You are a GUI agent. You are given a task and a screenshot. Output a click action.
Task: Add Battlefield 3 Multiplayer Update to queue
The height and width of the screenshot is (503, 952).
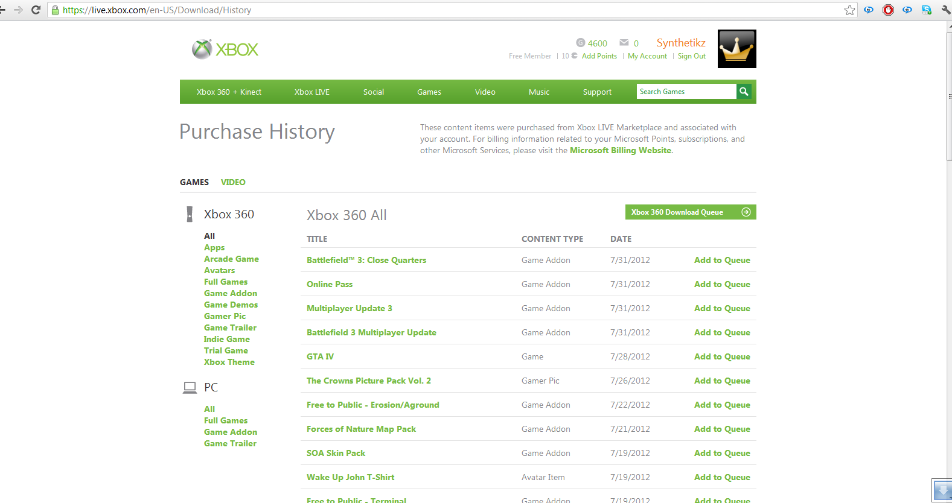[x=722, y=332]
